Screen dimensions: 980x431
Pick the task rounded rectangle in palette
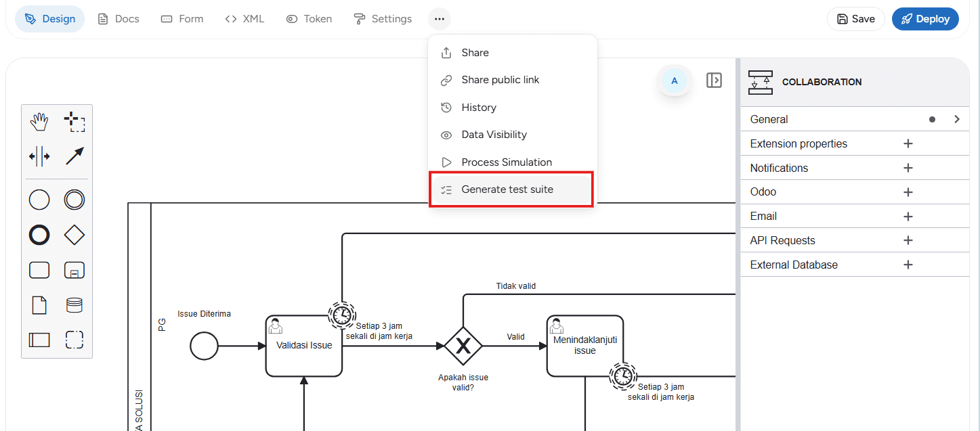(x=39, y=270)
